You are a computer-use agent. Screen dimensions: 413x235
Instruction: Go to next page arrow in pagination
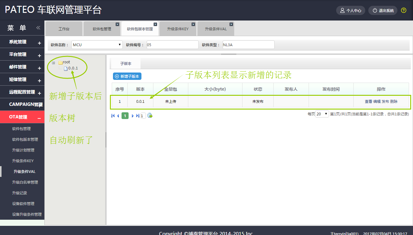click(133, 115)
